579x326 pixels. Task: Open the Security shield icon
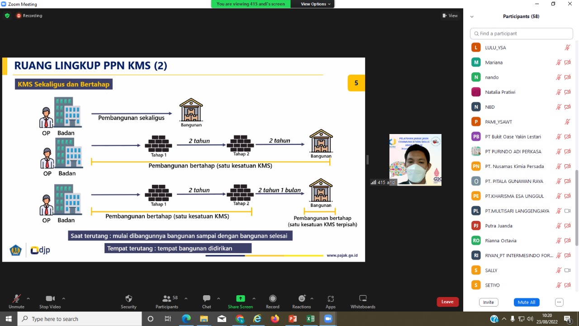pos(128,299)
